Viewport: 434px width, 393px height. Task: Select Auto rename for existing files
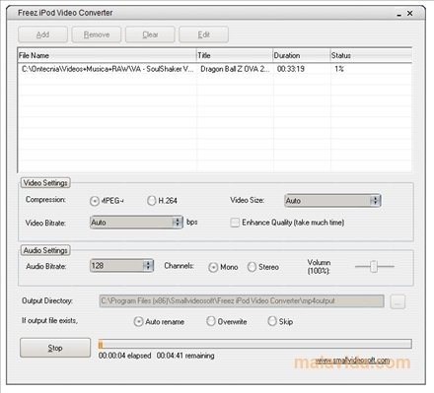(x=138, y=322)
